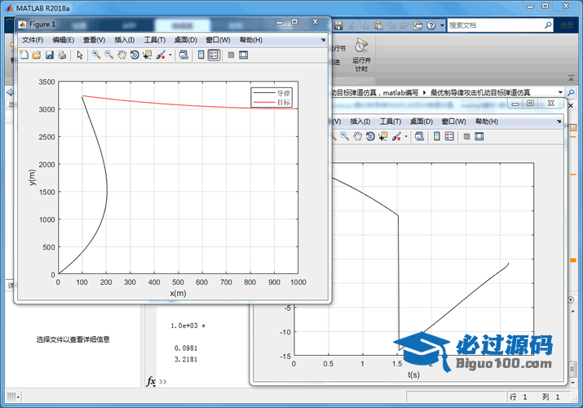Click Print Figure icon in Figure 1
The height and width of the screenshot is (408, 583).
(x=62, y=55)
